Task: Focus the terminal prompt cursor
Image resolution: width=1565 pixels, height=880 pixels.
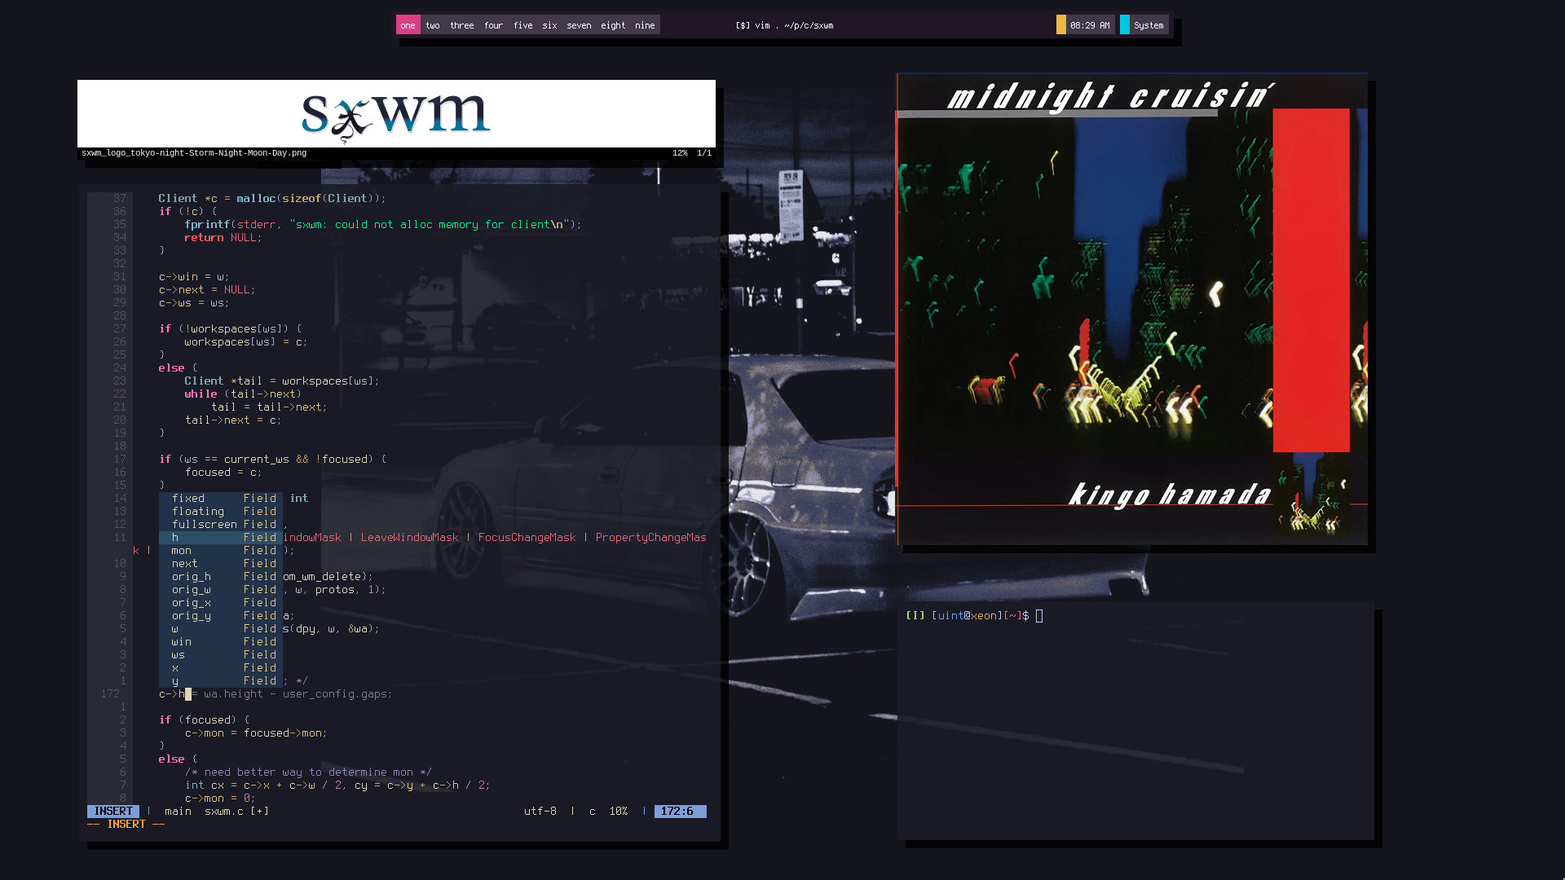Action: tap(1039, 616)
